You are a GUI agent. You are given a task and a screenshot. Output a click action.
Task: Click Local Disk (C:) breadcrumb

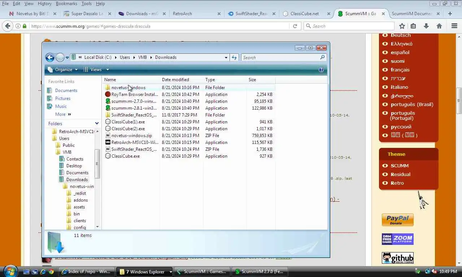tap(98, 57)
